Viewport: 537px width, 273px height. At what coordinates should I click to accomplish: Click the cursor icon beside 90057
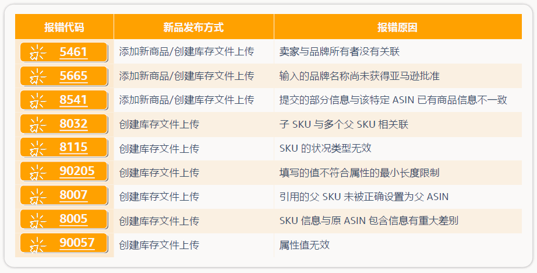click(x=37, y=244)
